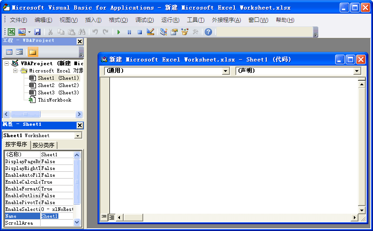The width and height of the screenshot is (373, 231).
Task: Click the Paste toolbar icon
Action: [72, 32]
